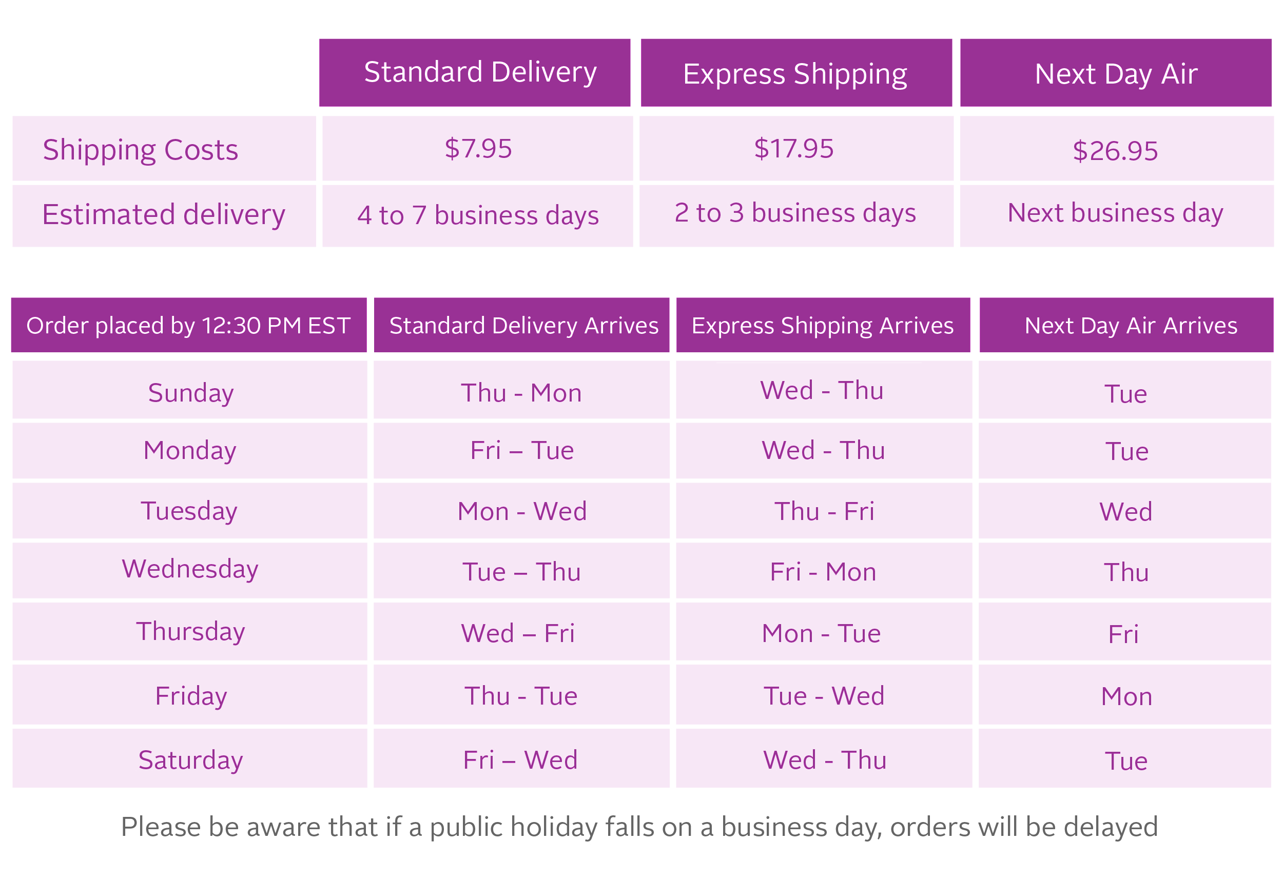This screenshot has height=881, width=1283.
Task: Select the Wednesday row label
Action: 190,569
